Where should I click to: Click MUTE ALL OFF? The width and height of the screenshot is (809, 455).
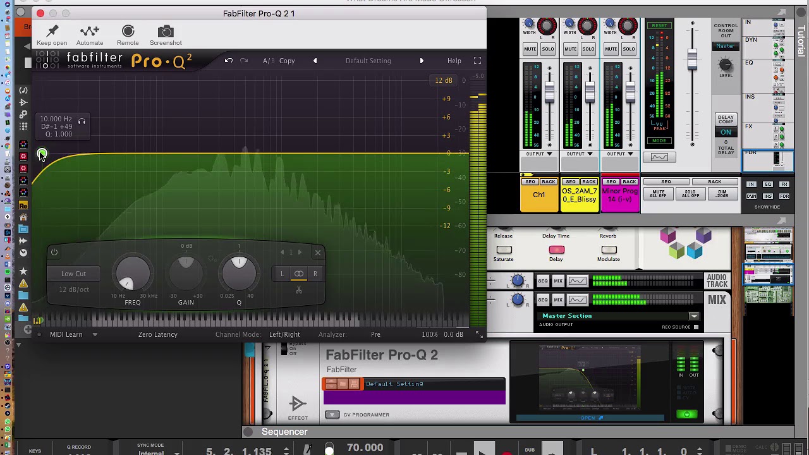point(658,193)
